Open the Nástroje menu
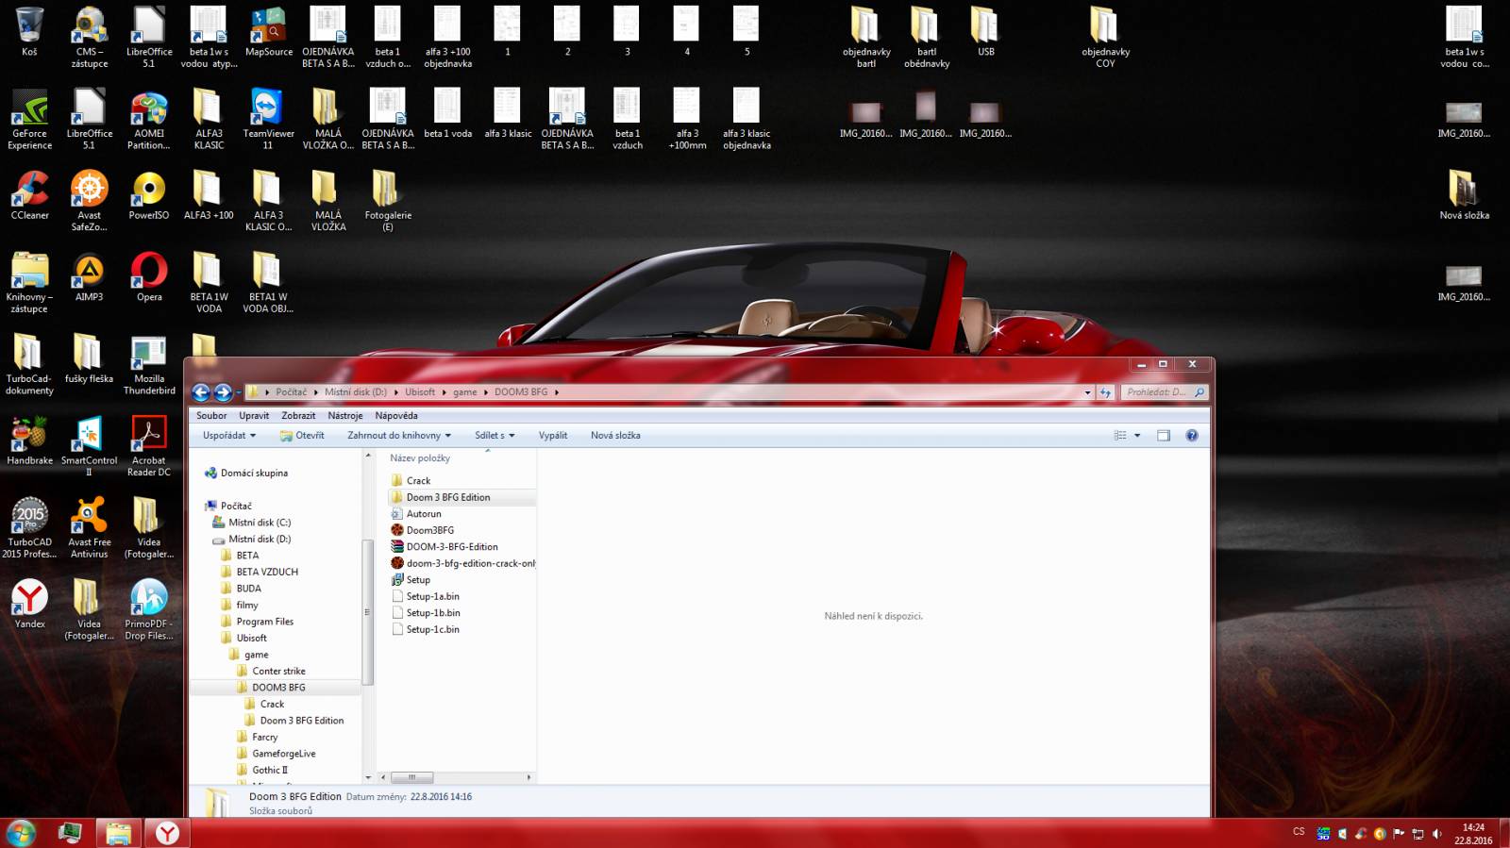 click(345, 416)
